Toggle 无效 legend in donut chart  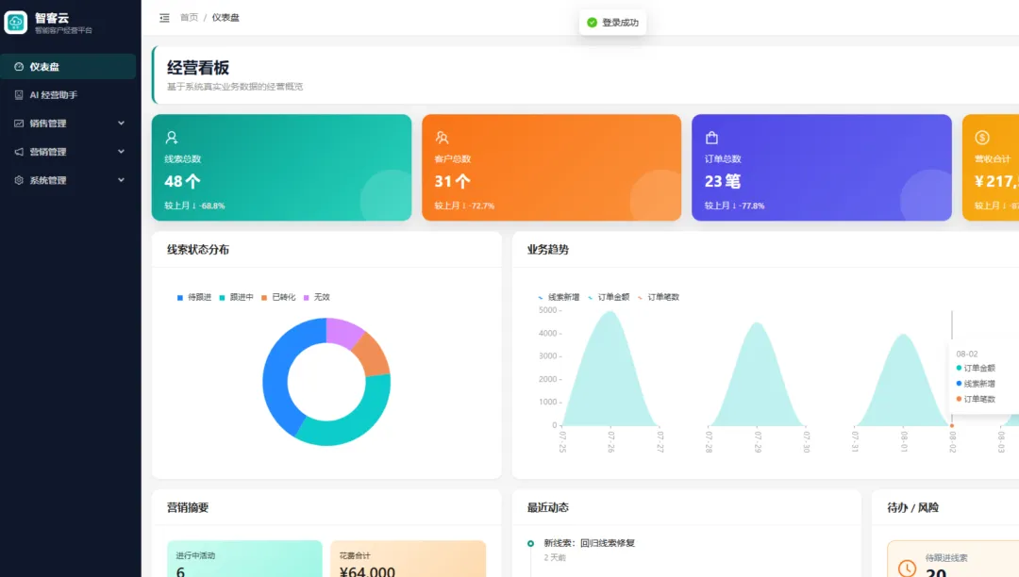317,297
